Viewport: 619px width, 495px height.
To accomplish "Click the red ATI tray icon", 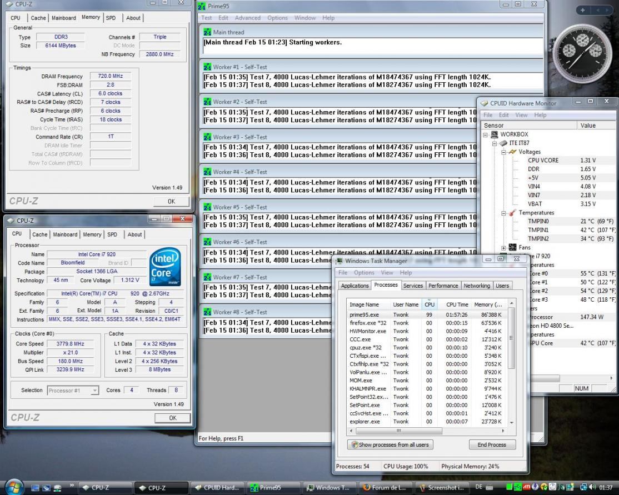I will pos(527,487).
